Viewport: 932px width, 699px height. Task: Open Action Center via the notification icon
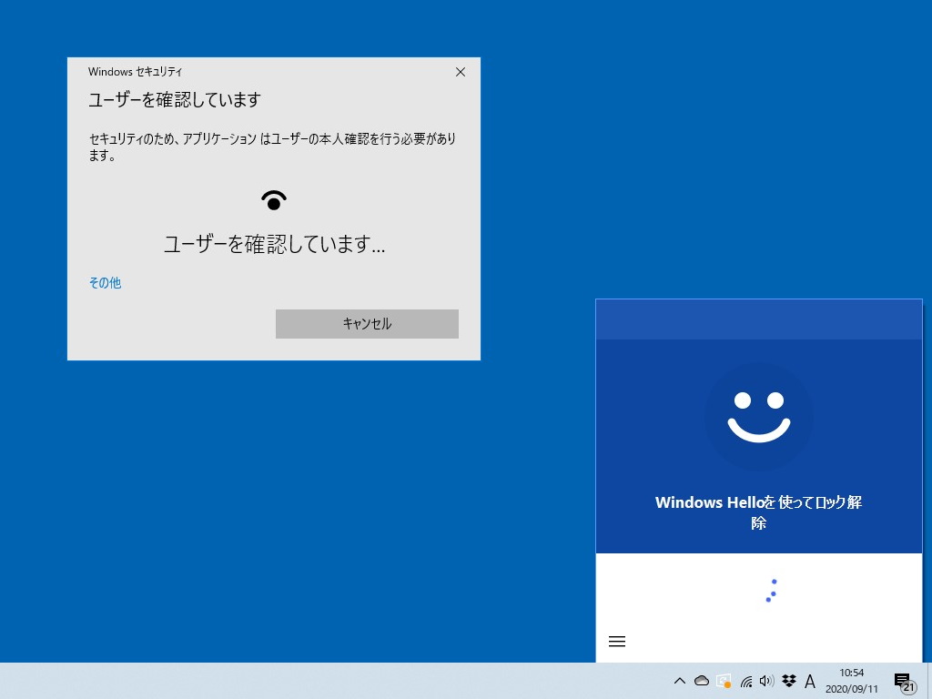coord(903,681)
